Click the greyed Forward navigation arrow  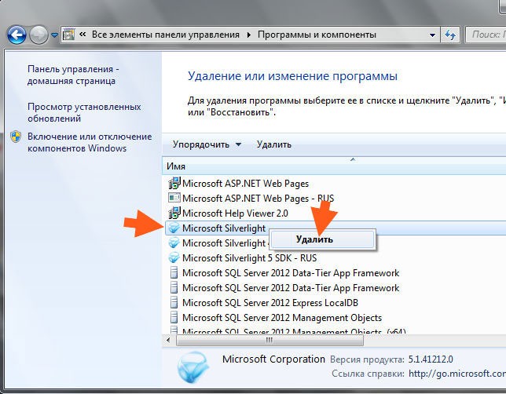[38, 35]
